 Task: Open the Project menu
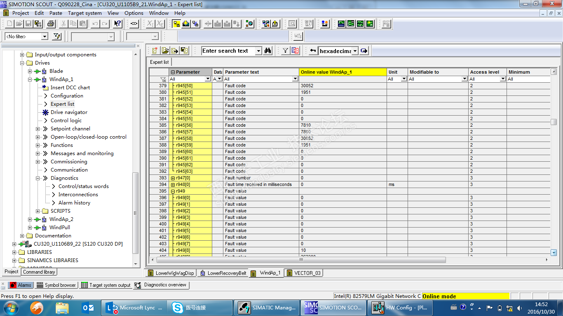tap(21, 13)
